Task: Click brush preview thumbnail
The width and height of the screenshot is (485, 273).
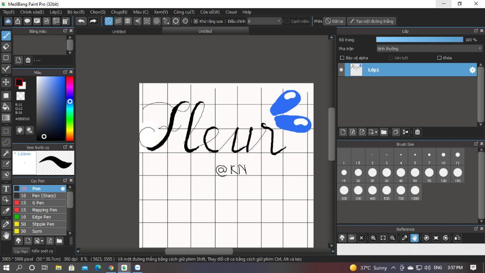Action: [x=55, y=163]
